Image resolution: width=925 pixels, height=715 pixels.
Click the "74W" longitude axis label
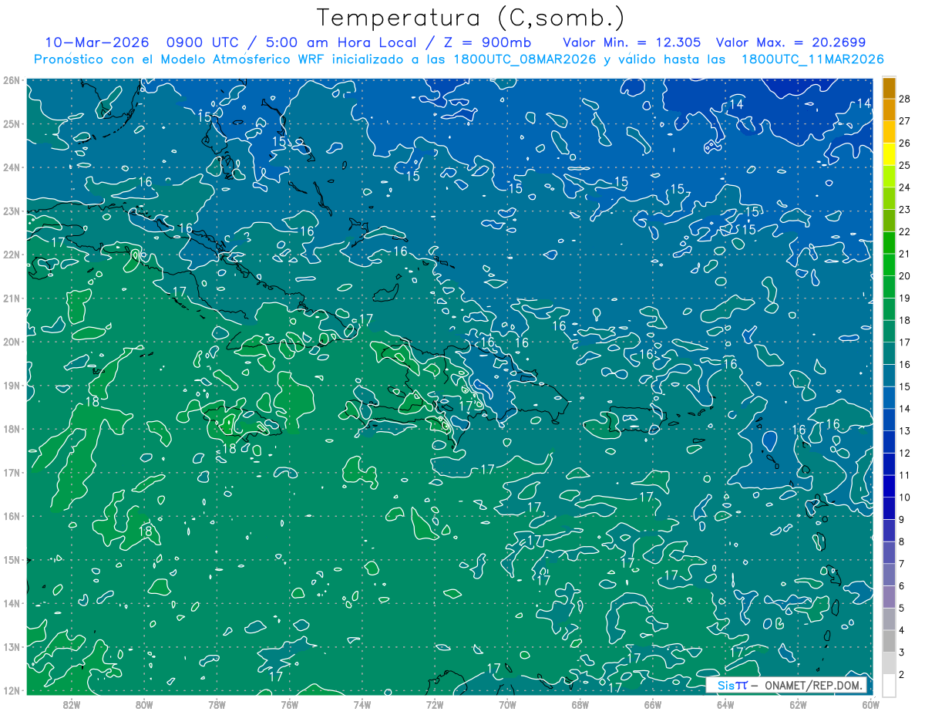pyautogui.click(x=362, y=704)
